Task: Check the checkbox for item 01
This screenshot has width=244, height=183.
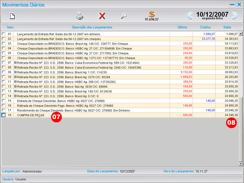Action: point(3,34)
